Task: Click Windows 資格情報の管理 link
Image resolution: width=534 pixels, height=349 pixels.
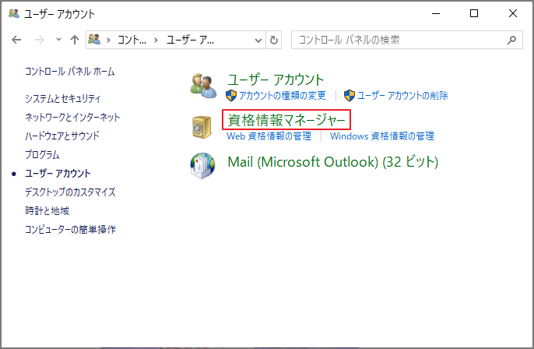Action: 382,136
